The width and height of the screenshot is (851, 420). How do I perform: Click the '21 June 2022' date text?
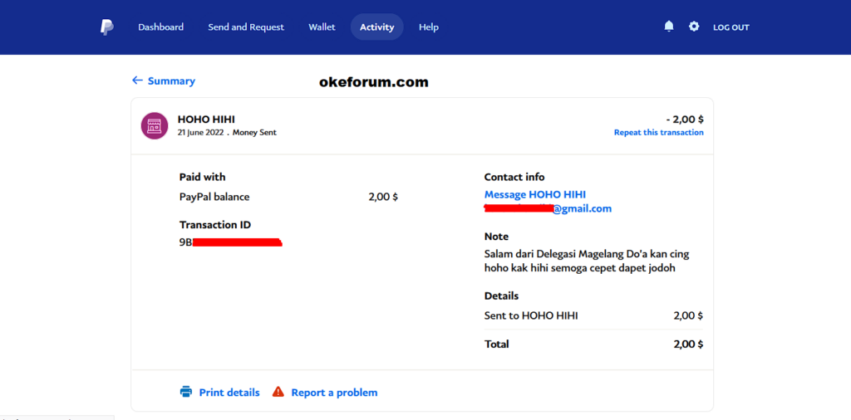[200, 132]
